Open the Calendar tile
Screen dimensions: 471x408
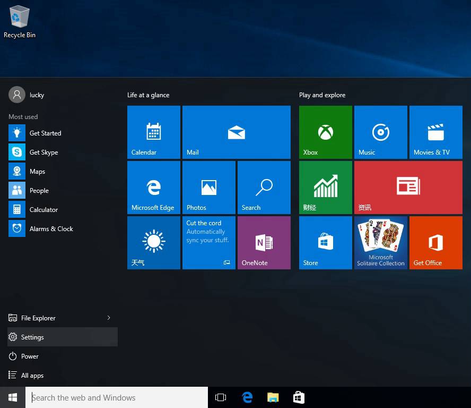154,132
